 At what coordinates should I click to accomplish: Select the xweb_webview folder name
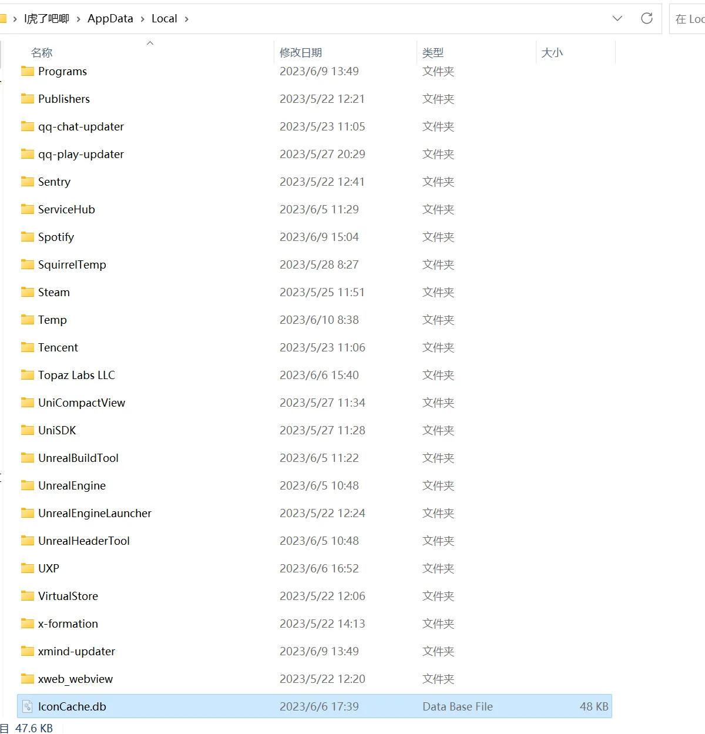76,679
